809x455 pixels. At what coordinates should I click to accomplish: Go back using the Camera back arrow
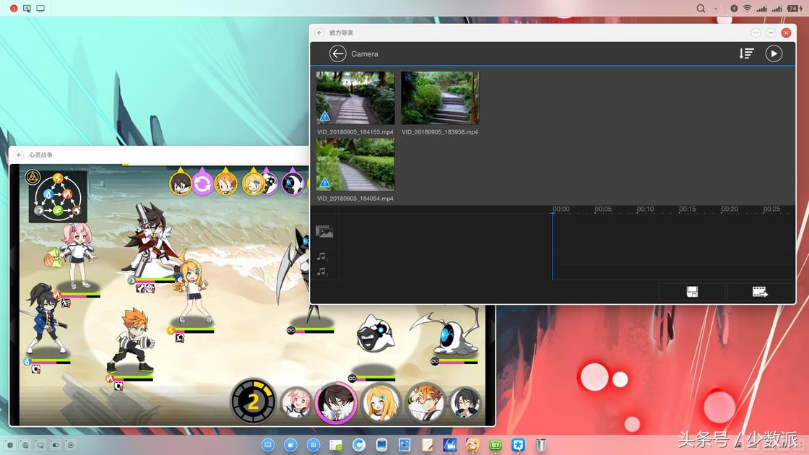pyautogui.click(x=337, y=53)
